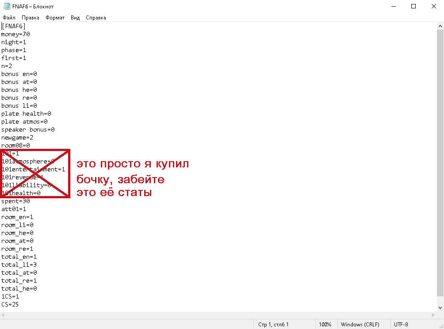Viewport: 444px width, 329px height.
Task: Click the vertical scrollbar thumb
Action: click(440, 163)
